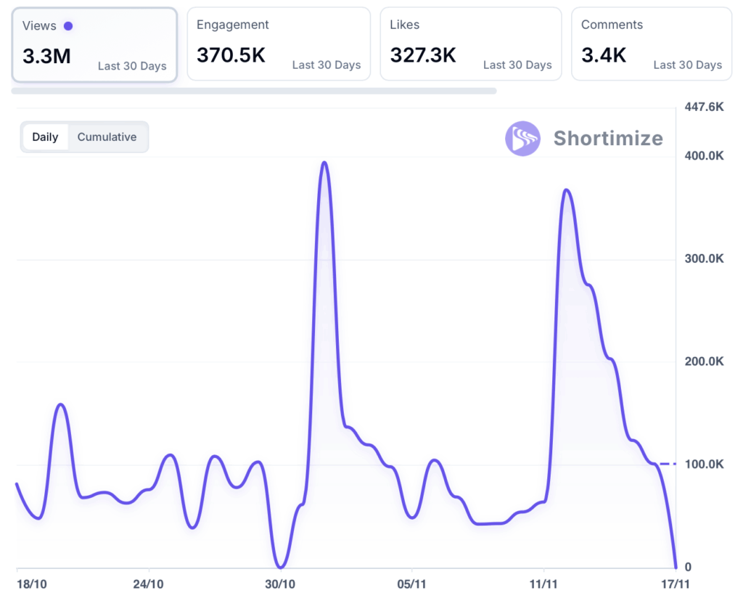Click the 11/11 date axis label
This screenshot has height=601, width=743.
click(543, 583)
